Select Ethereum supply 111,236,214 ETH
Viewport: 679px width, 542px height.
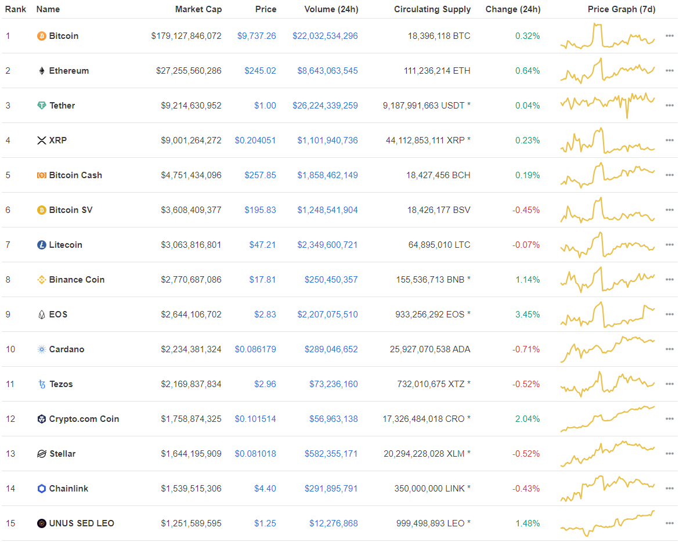coord(437,71)
